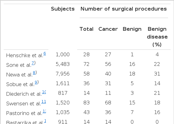
Task: Follow reference 11 link for Swensen et al.
Action: coord(44,102)
